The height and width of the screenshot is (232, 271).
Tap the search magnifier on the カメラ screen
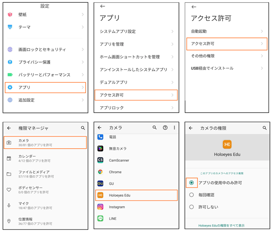tap(155, 127)
